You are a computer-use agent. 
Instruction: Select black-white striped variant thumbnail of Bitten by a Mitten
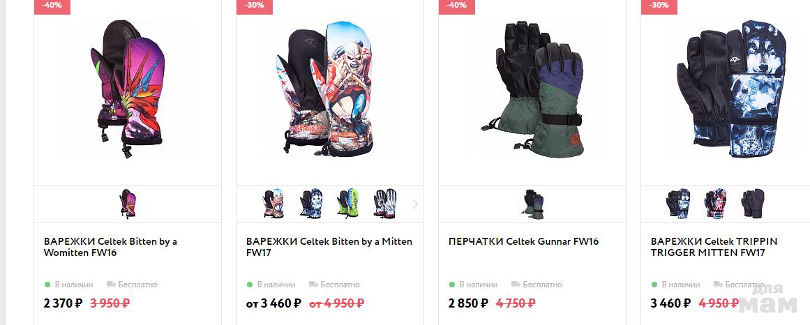pyautogui.click(x=385, y=204)
